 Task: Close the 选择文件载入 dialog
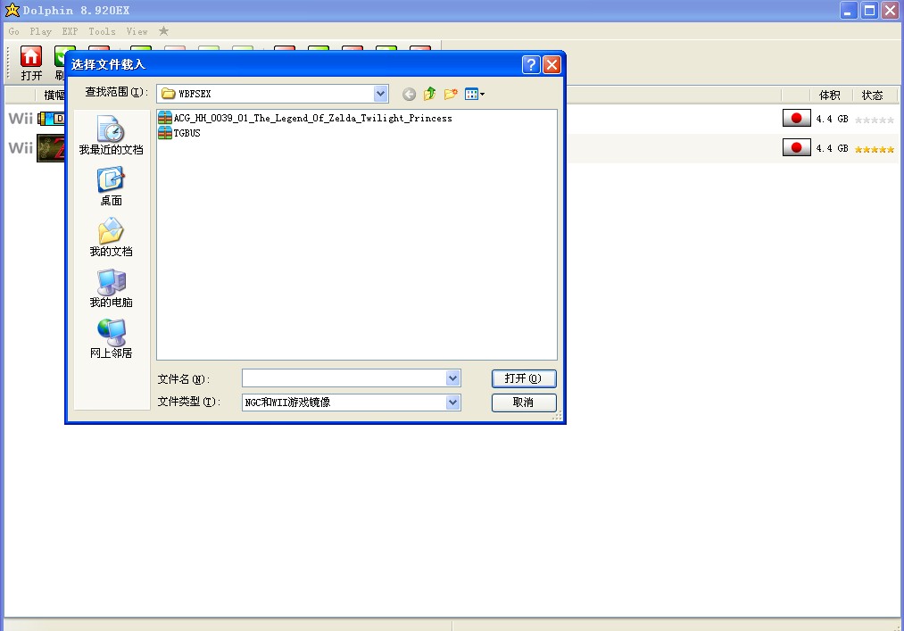[552, 64]
